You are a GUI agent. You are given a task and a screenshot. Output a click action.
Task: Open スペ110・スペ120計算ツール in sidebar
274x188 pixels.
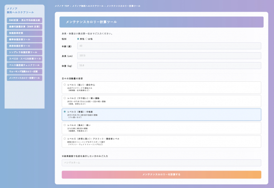pos(24,59)
